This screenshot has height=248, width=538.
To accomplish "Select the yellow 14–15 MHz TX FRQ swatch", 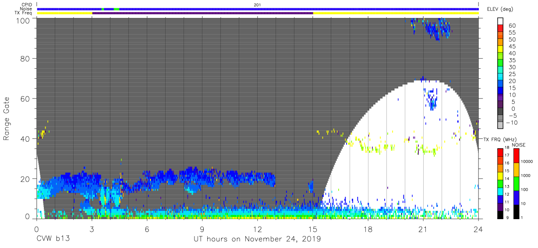I will [500, 175].
